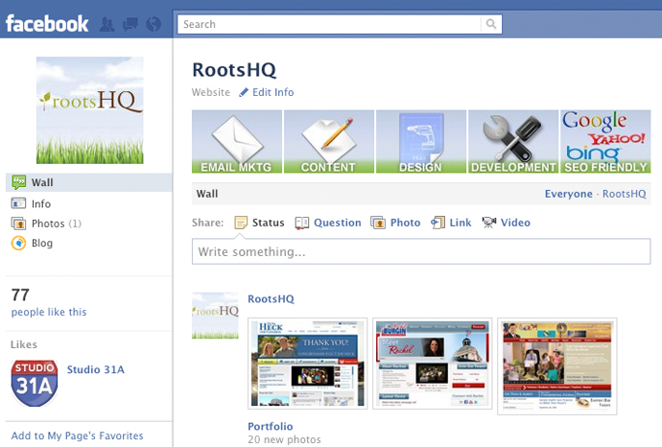Click the Blog feed icon

pos(18,243)
